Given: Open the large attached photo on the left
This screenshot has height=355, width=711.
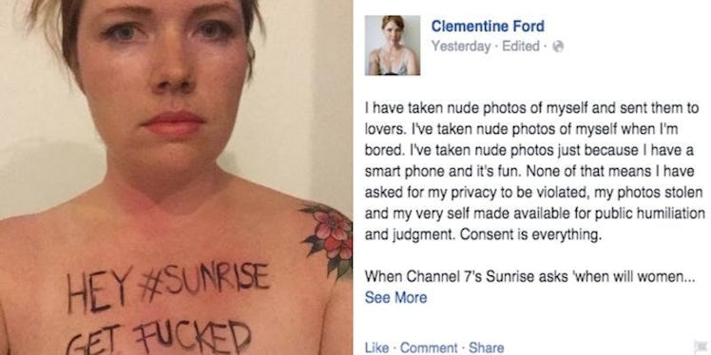Looking at the screenshot, I should pos(176,177).
